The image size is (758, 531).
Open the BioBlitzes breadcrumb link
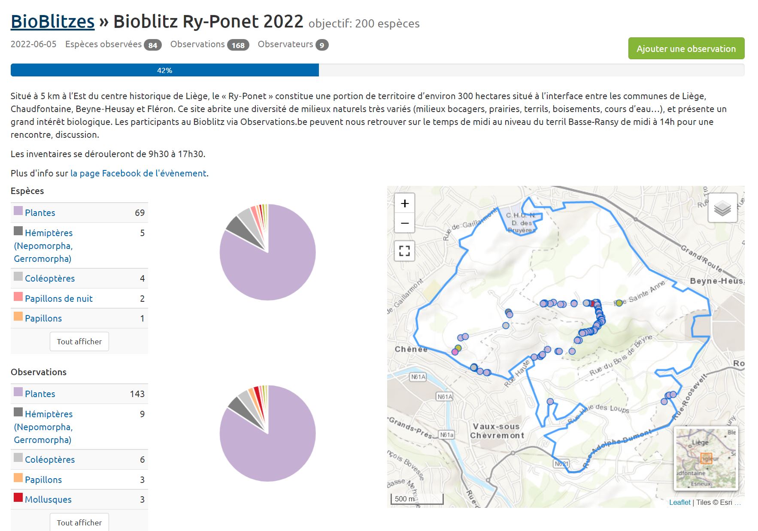click(x=52, y=21)
